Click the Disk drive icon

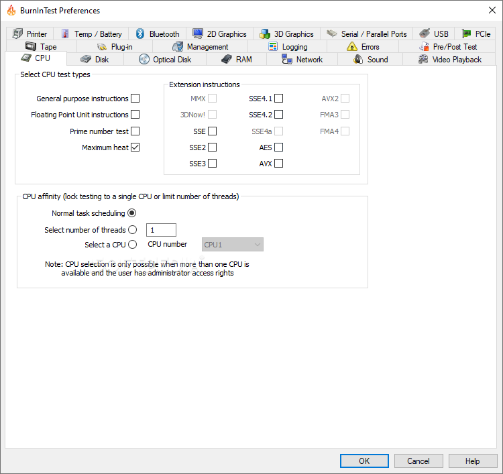click(x=86, y=59)
